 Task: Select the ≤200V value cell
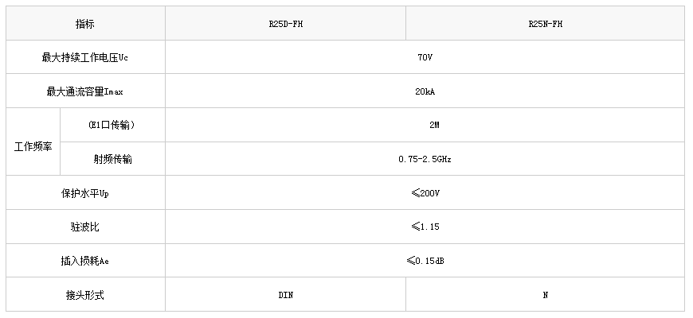pos(425,193)
